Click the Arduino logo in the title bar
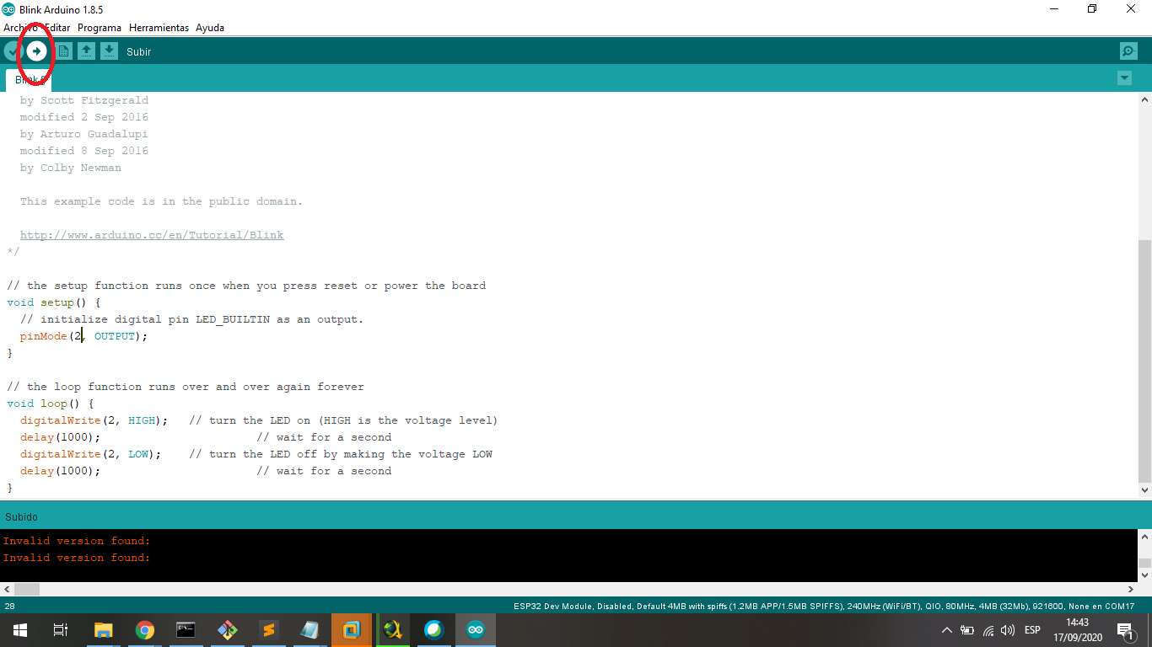Screen dimensions: 1152x647 point(8,9)
